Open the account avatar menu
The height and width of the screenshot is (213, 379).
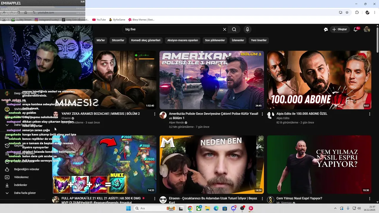coord(367,29)
